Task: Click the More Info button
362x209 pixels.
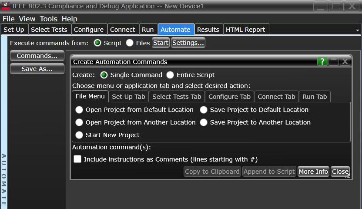Action: click(x=314, y=172)
